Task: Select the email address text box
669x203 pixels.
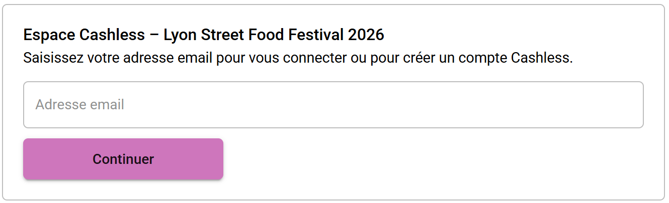Action: click(333, 105)
